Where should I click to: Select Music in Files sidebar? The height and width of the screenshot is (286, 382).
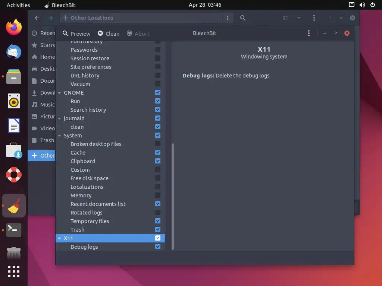[x=42, y=105]
